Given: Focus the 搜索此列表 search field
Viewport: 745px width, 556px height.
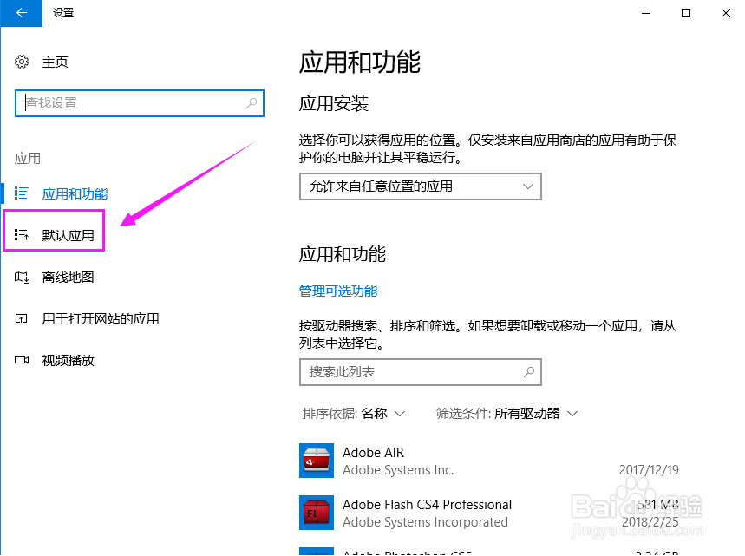Looking at the screenshot, I should (x=421, y=372).
